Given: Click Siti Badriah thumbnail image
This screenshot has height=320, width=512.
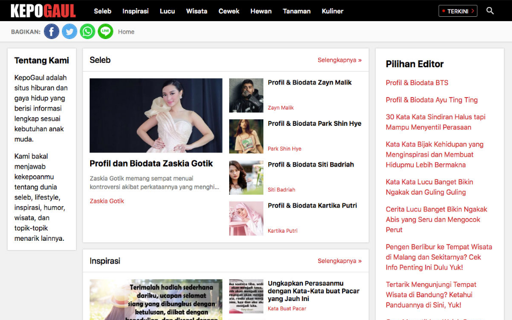Looking at the screenshot, I should point(246,177).
